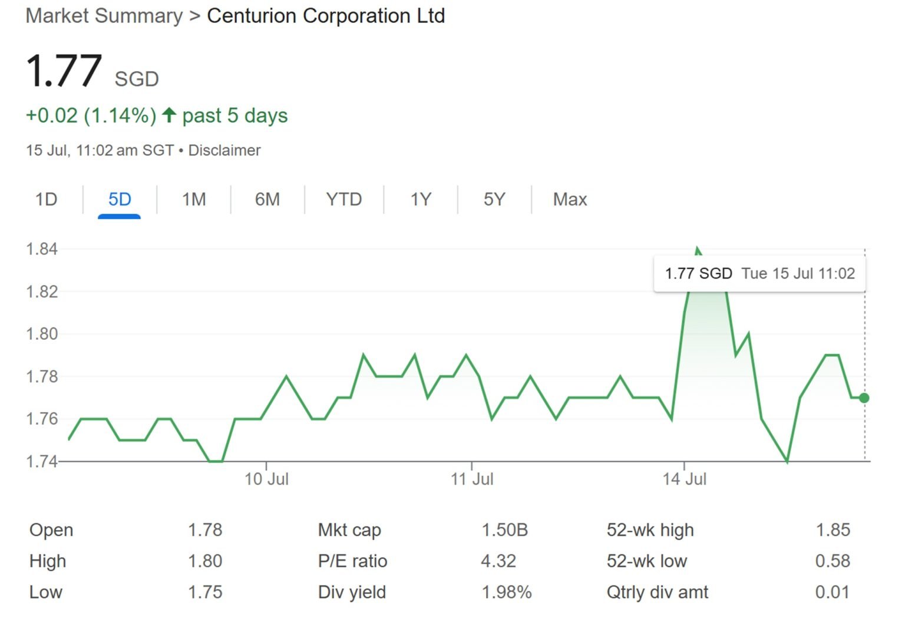Click the 52-wk high value 1.85

pos(834,530)
